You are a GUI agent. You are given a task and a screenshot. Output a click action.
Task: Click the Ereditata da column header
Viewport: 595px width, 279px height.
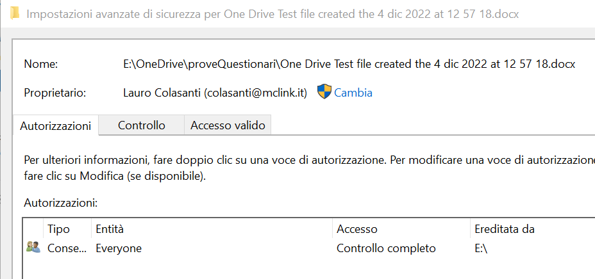(x=505, y=229)
